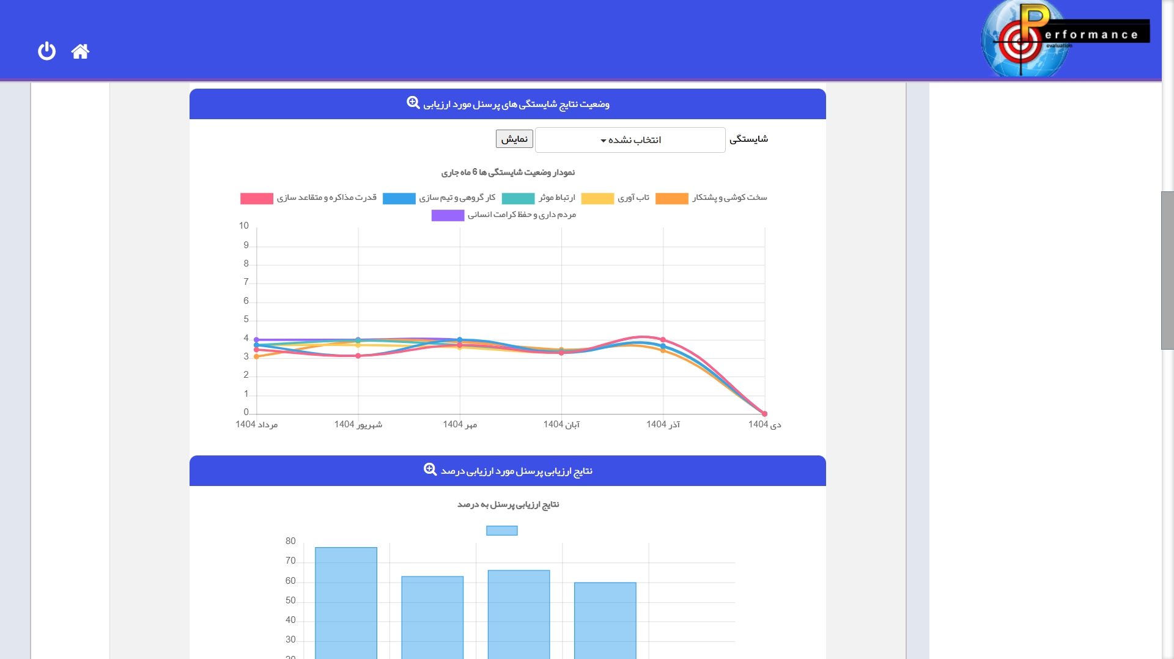
Task: Click the power logout icon
Action: (x=46, y=51)
